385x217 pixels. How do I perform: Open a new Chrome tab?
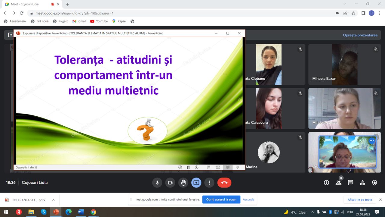(x=68, y=4)
